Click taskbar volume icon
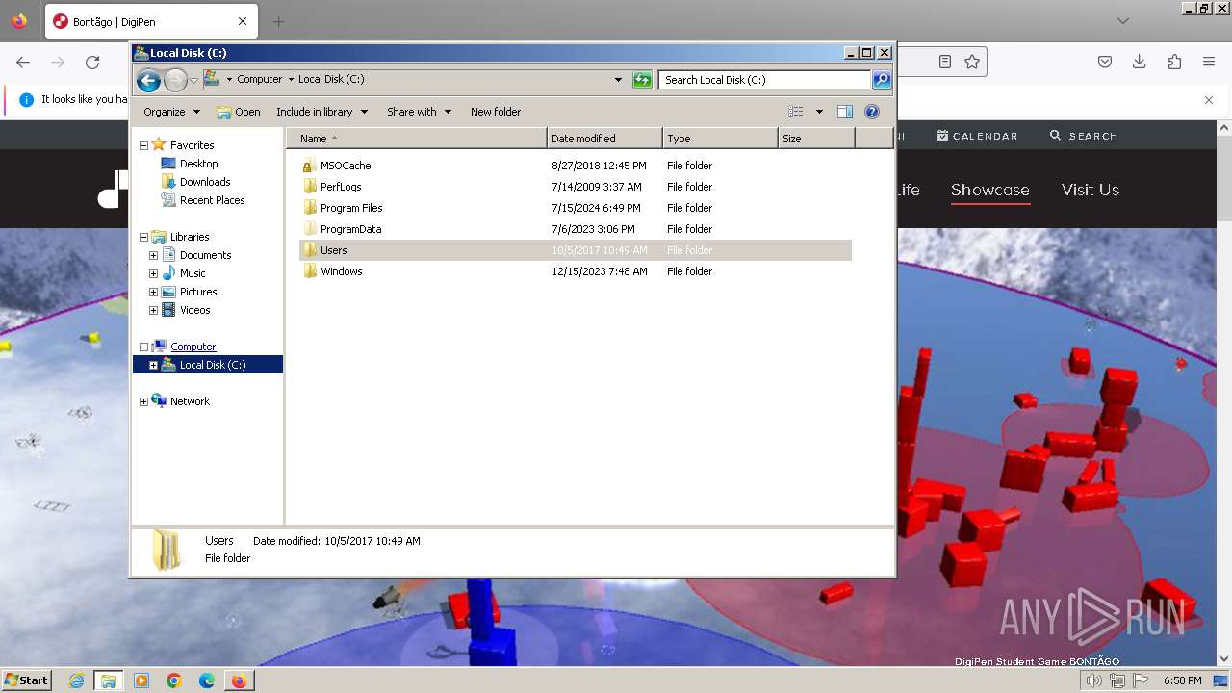 [x=1094, y=680]
